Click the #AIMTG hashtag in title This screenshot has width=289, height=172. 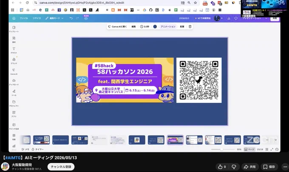(13, 158)
